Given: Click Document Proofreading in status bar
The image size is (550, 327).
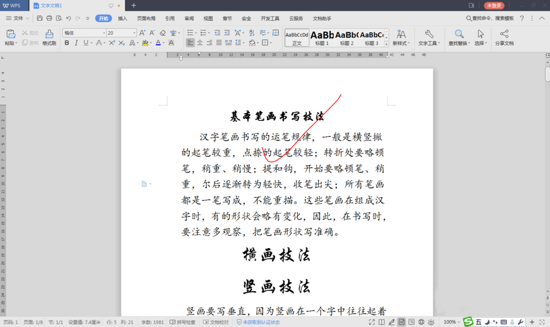Looking at the screenshot, I should pos(216,322).
